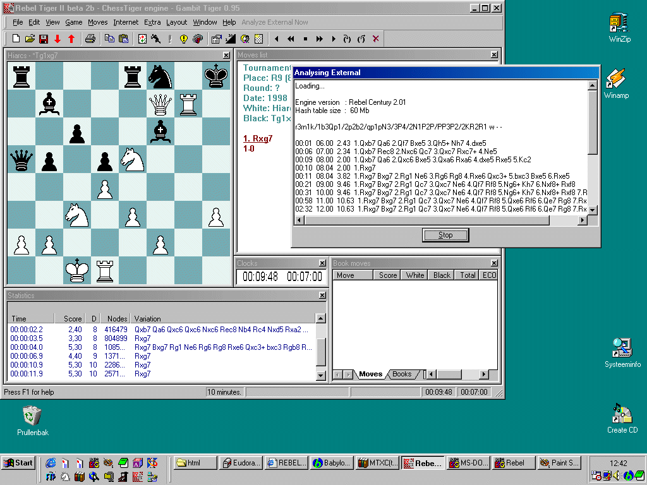Screen dimensions: 647x485
Task: Select the Statistics row at time 00:00:02.2
Action: click(x=161, y=330)
